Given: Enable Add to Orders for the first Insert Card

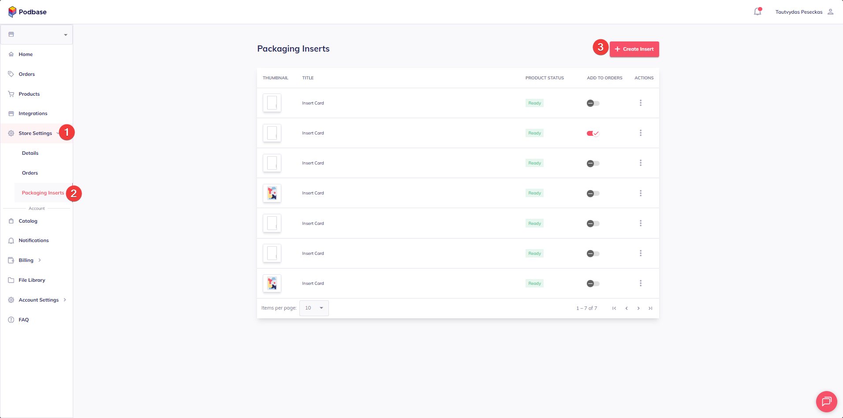Looking at the screenshot, I should pyautogui.click(x=593, y=103).
